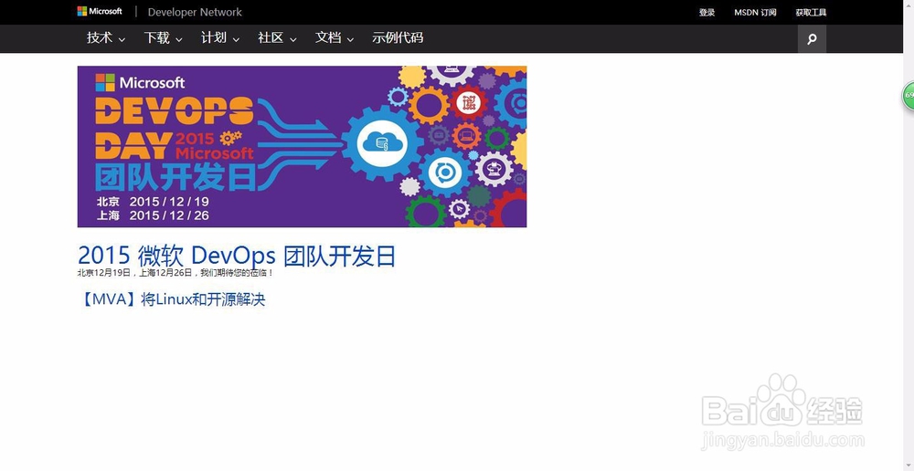Open the 示例代码 menu item

(x=398, y=37)
